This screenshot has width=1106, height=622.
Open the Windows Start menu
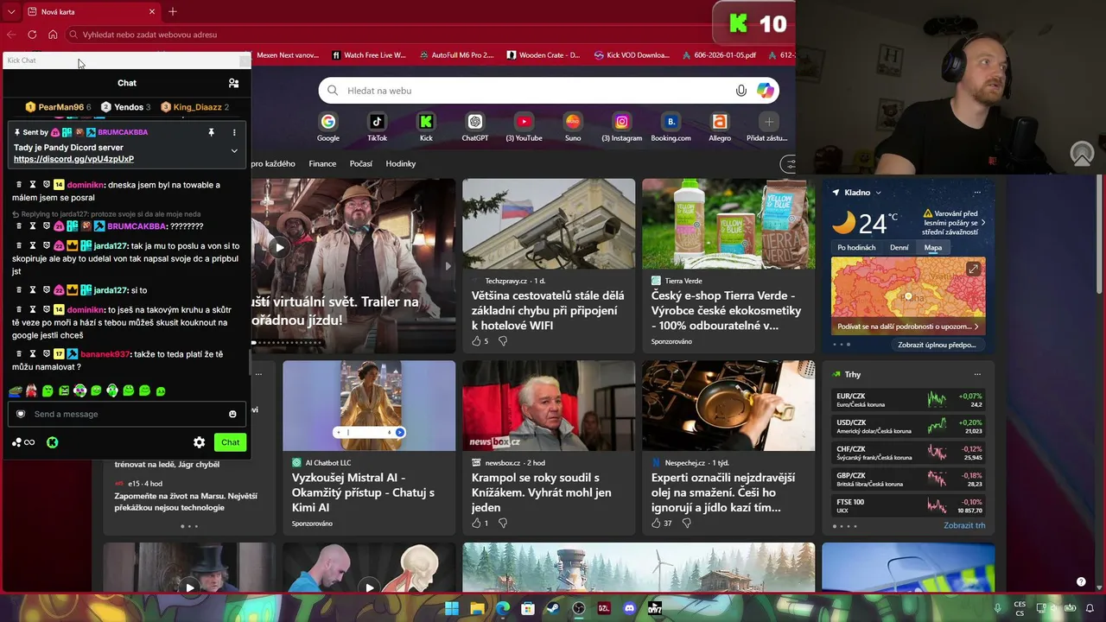452,608
